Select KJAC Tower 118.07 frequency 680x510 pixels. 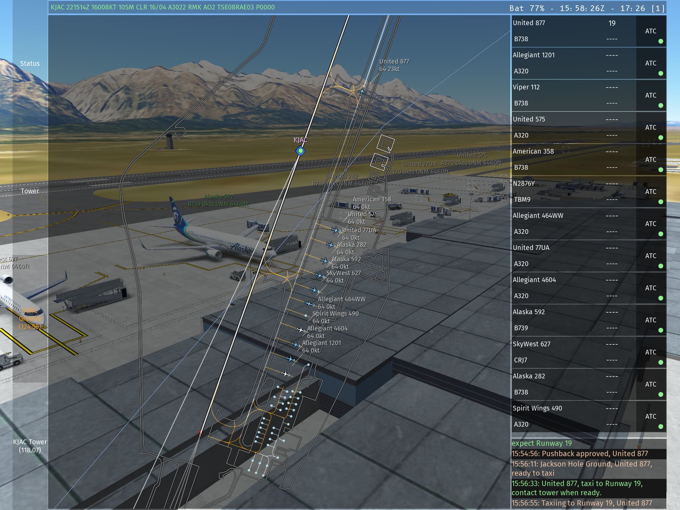click(30, 446)
